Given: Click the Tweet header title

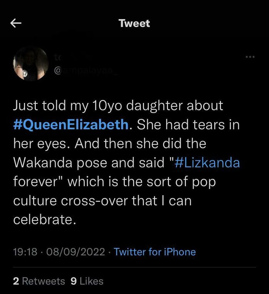Looking at the screenshot, I should pyautogui.click(x=134, y=23).
